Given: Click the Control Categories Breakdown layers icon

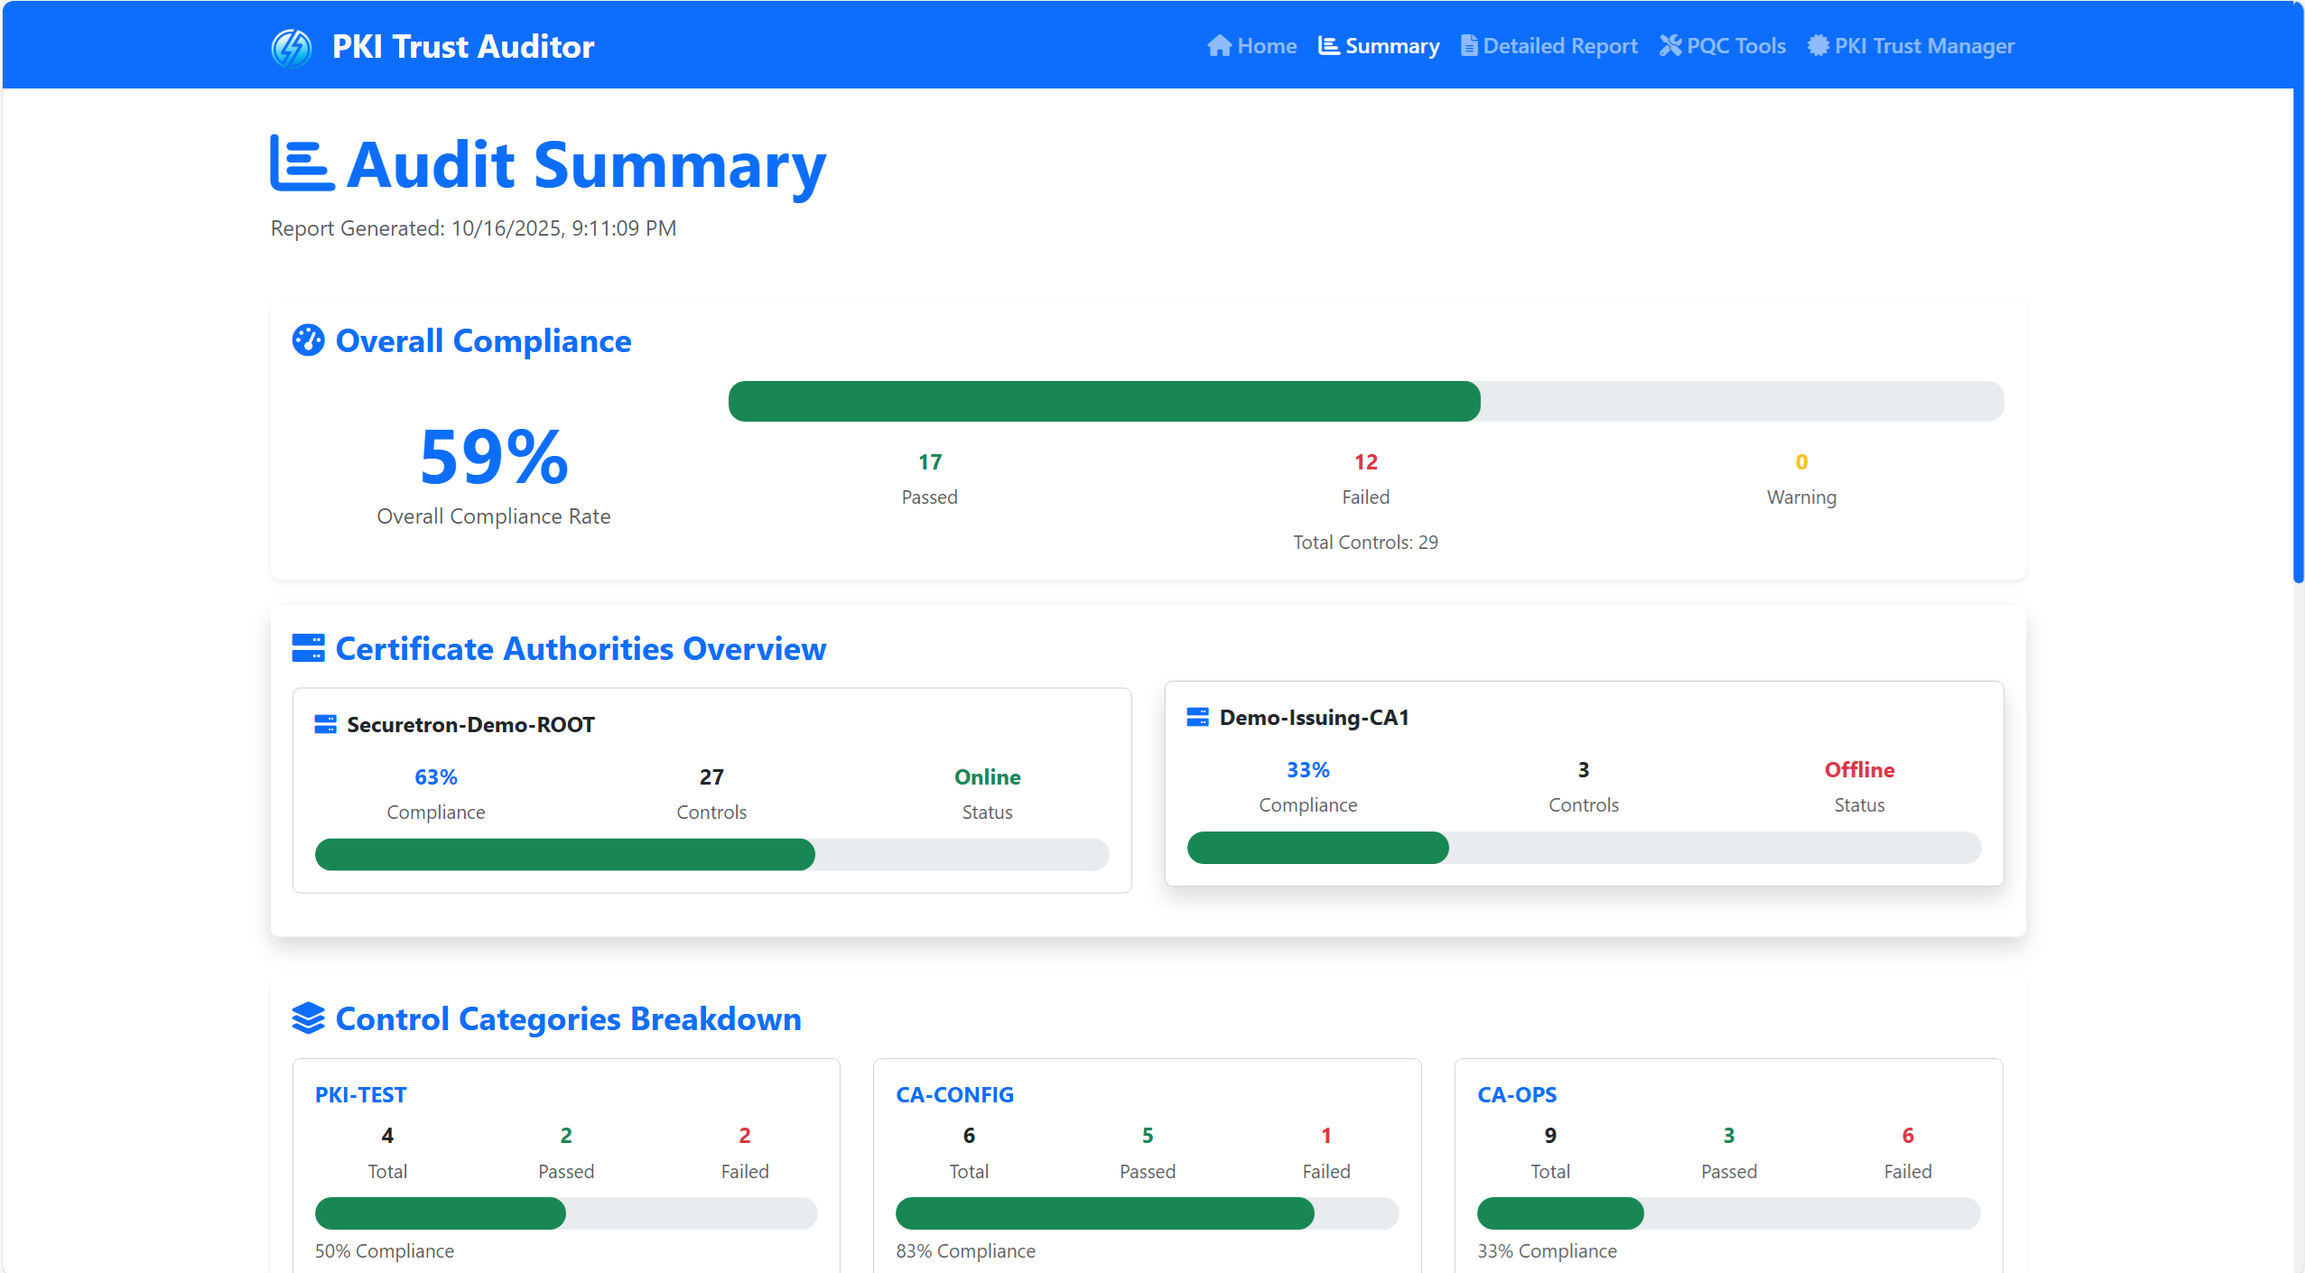Looking at the screenshot, I should (x=308, y=1018).
